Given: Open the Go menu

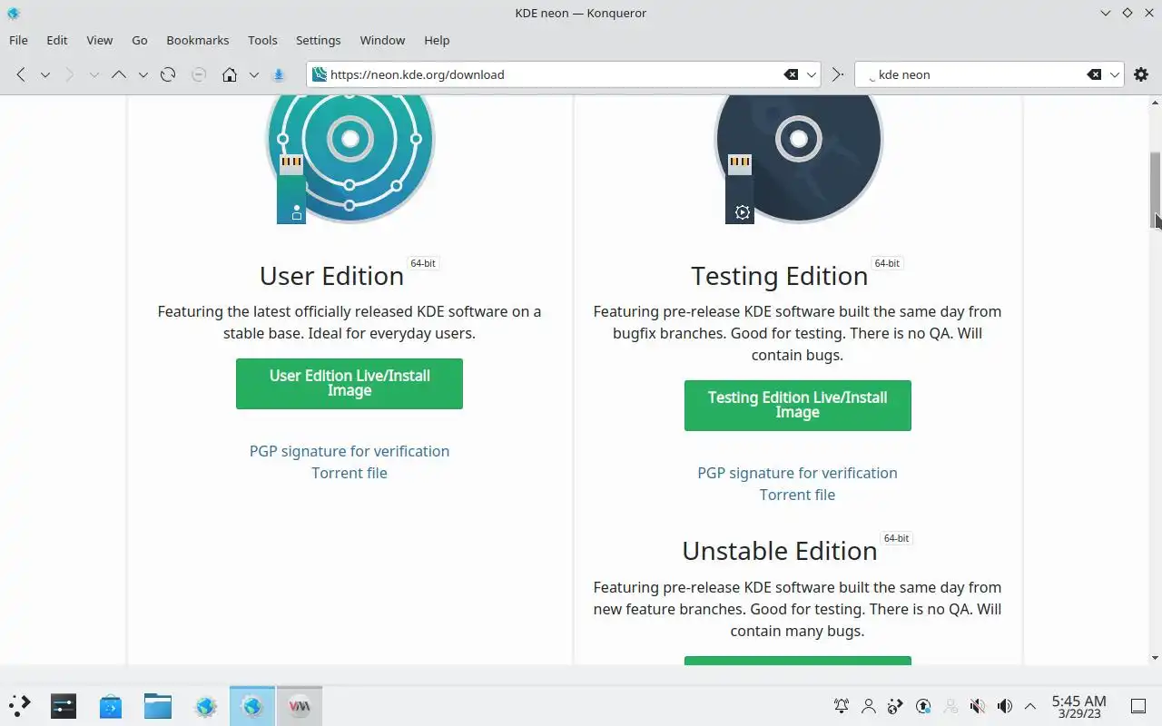Looking at the screenshot, I should tap(140, 40).
